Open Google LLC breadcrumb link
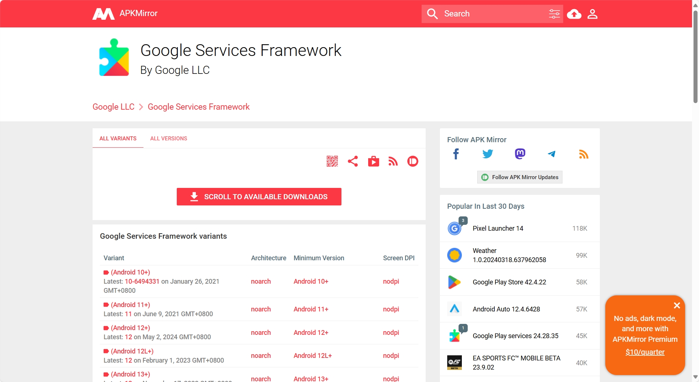699x382 pixels. pos(113,107)
